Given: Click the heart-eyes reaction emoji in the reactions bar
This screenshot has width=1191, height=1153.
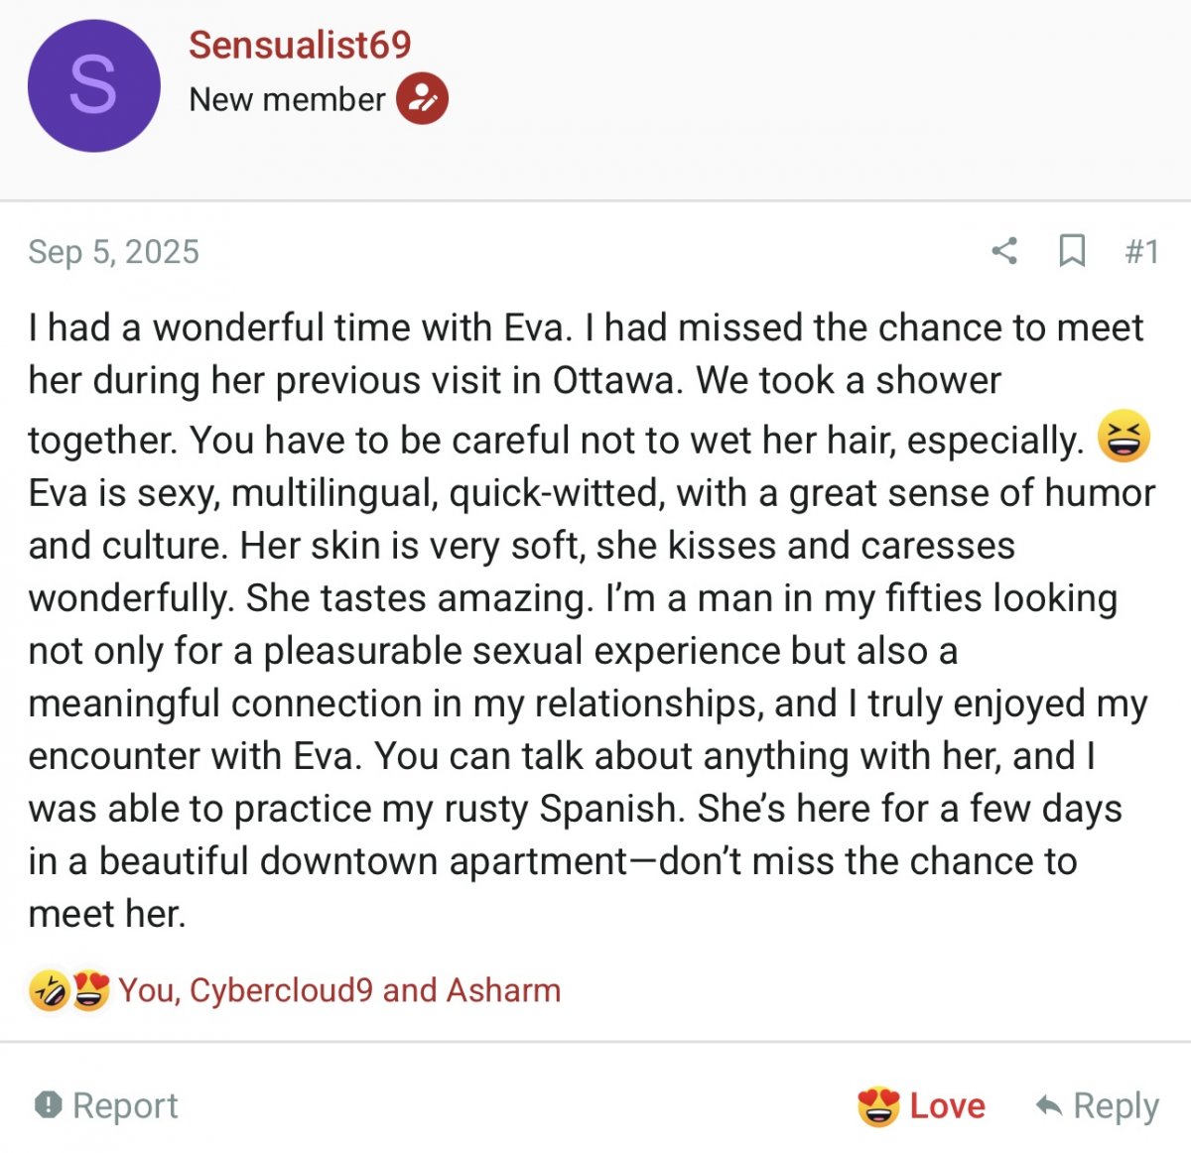Looking at the screenshot, I should coord(90,990).
